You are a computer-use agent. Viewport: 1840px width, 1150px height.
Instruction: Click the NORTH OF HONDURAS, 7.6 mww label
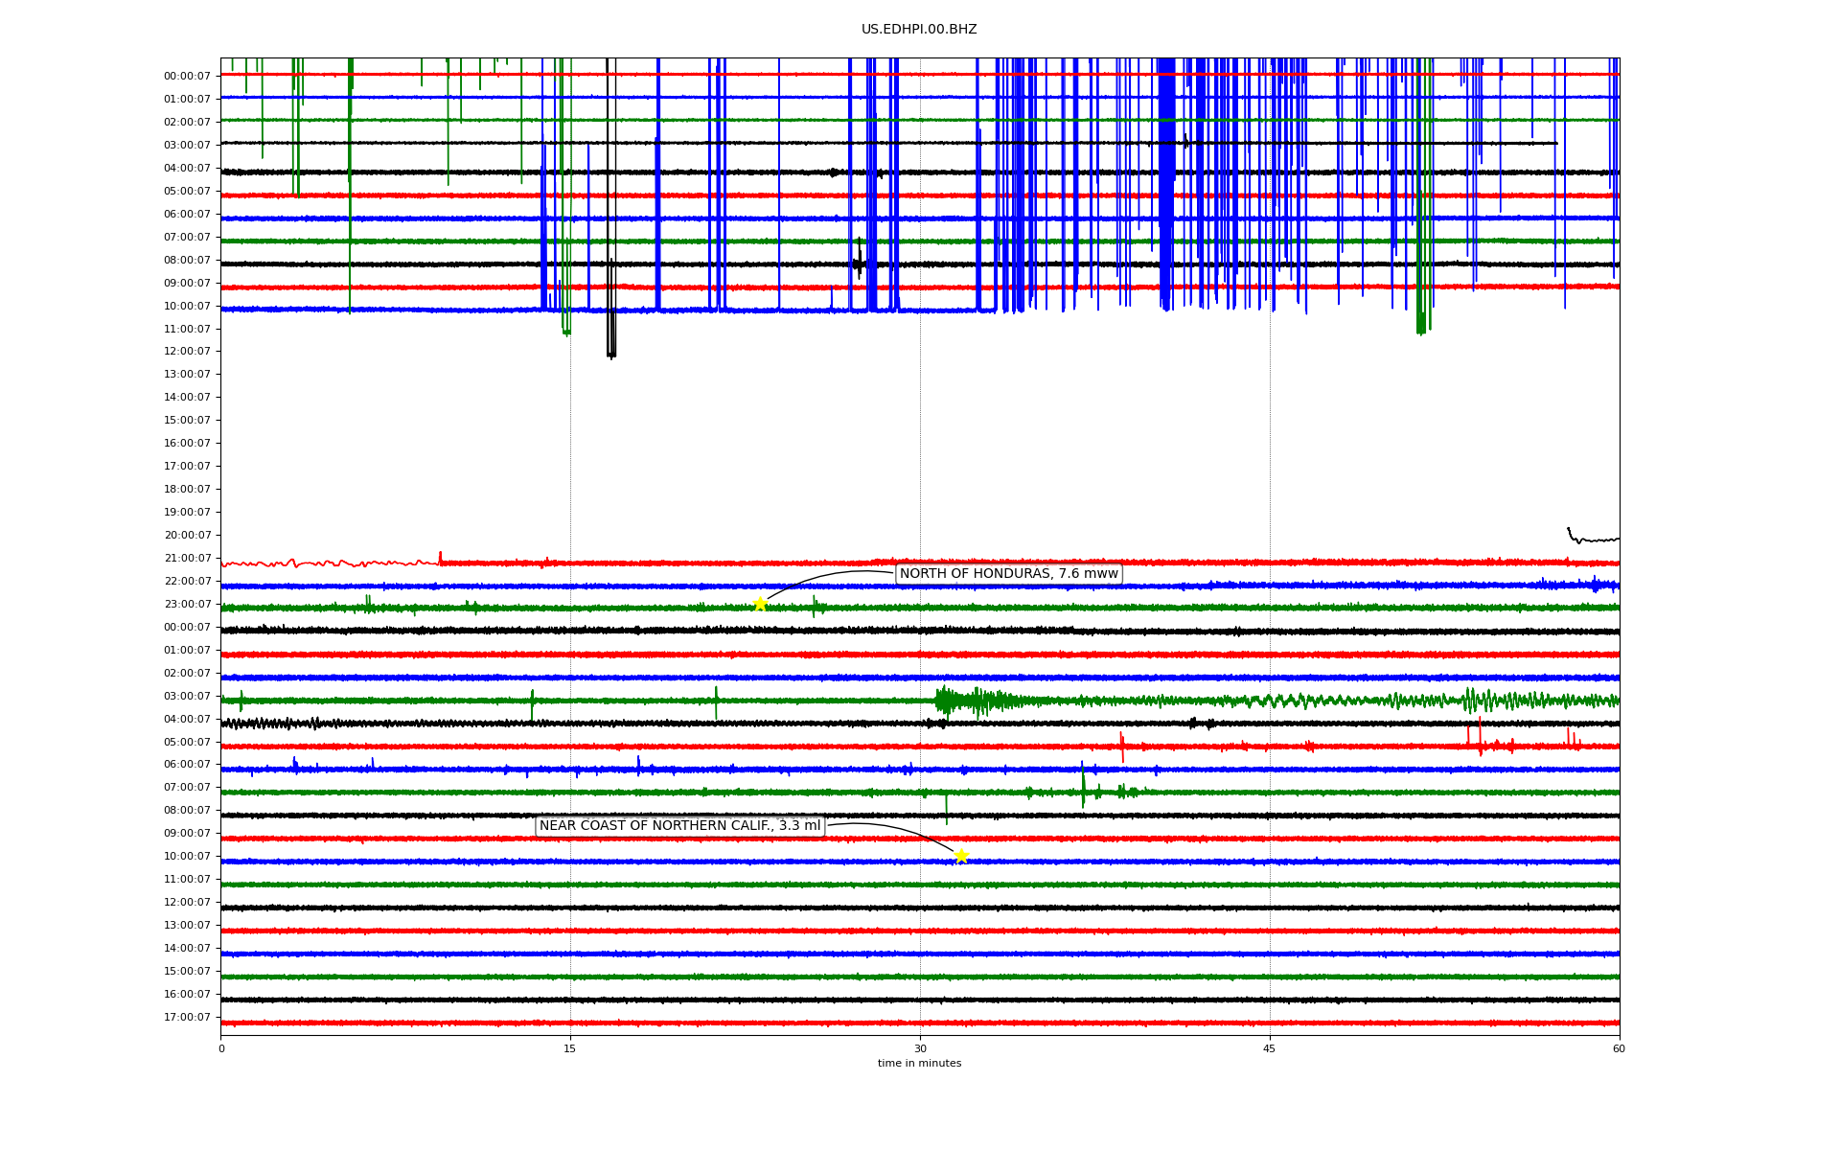click(x=1008, y=574)
